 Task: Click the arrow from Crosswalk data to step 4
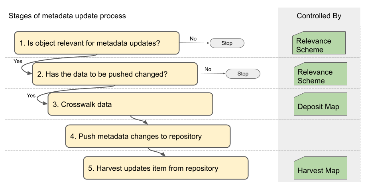point(139,120)
